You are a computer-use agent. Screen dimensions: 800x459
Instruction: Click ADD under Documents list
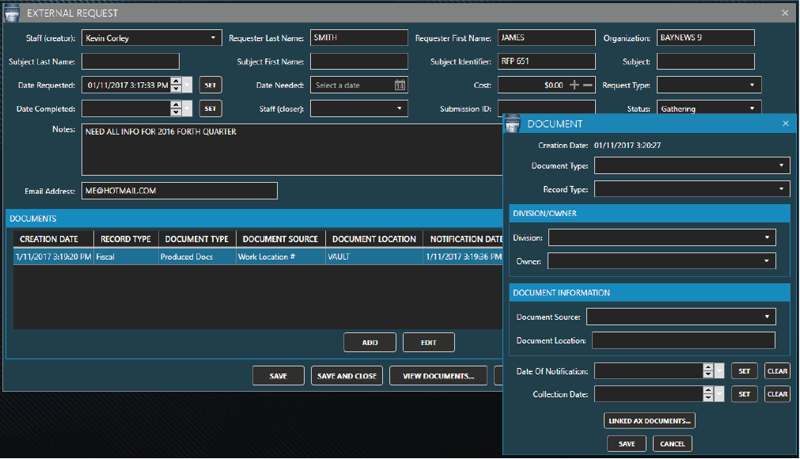tap(370, 342)
